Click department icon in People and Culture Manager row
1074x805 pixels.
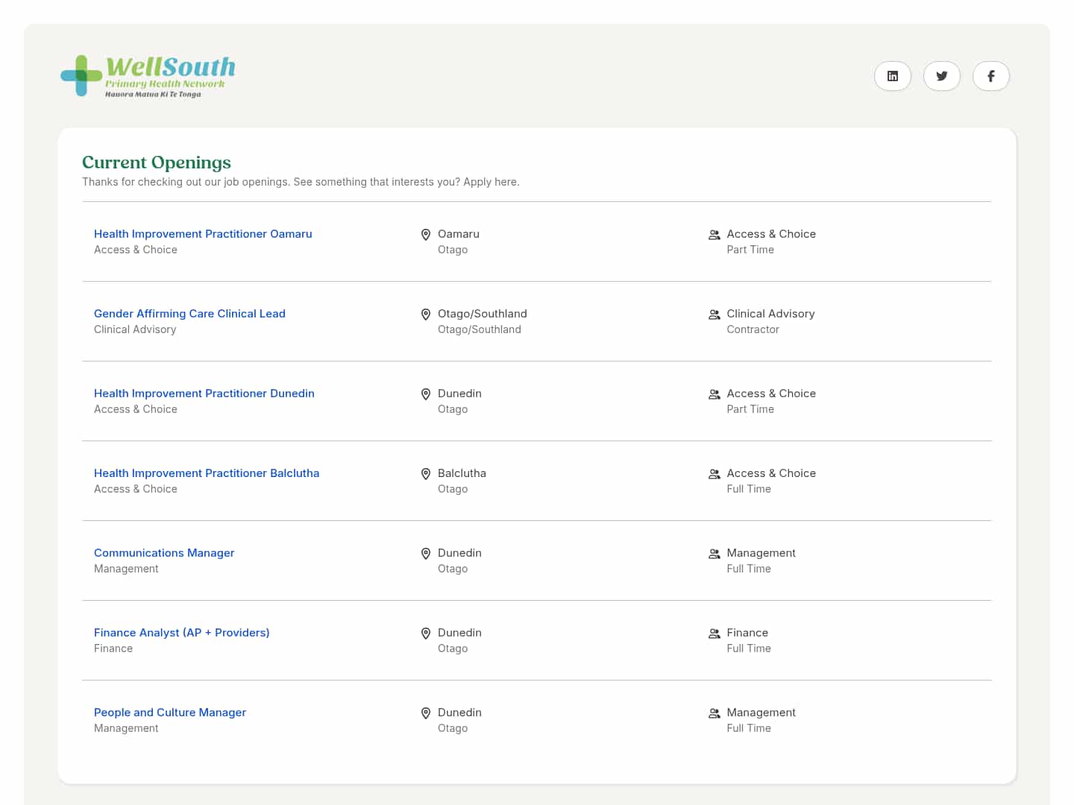coord(715,713)
